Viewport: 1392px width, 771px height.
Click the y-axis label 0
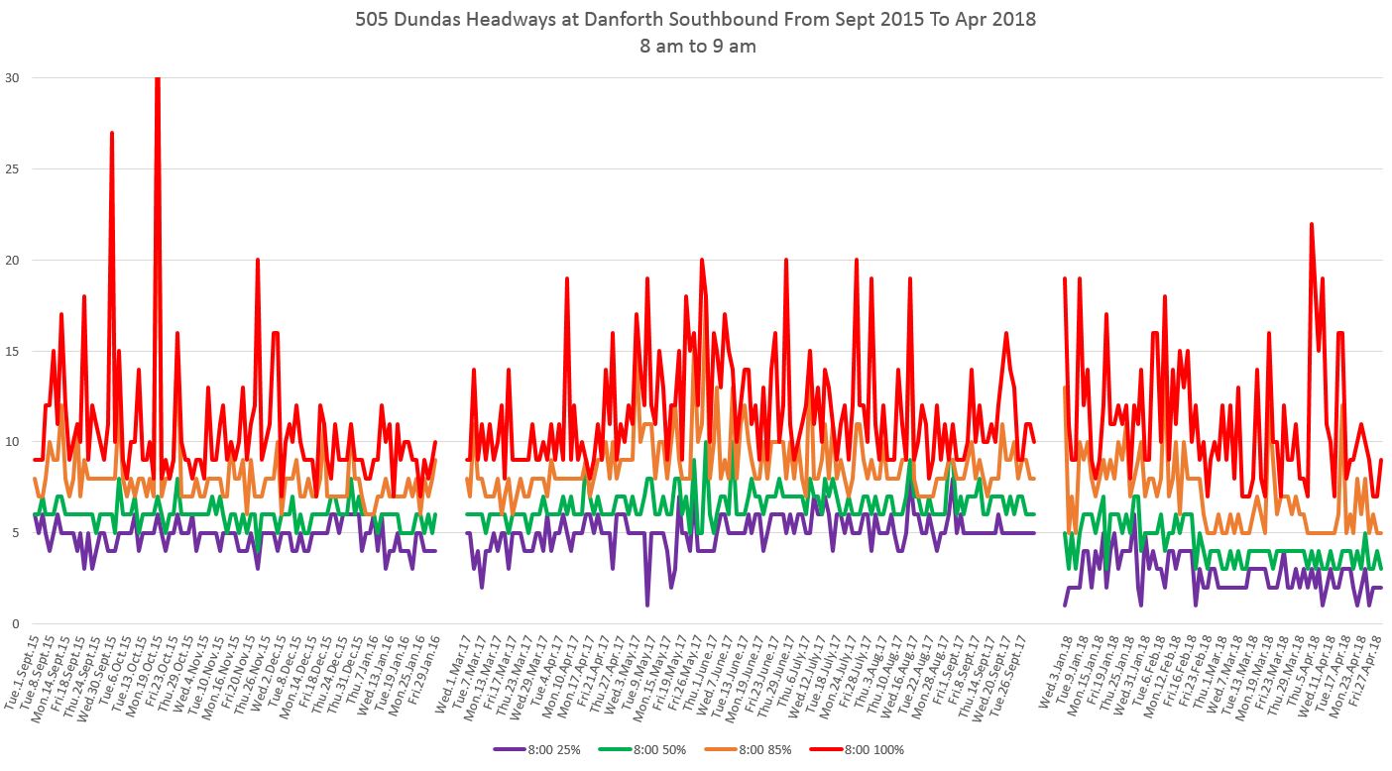click(16, 624)
